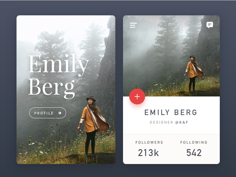Click the woman in the right cover photo
This screenshot has height=177, width=236.
click(x=194, y=74)
